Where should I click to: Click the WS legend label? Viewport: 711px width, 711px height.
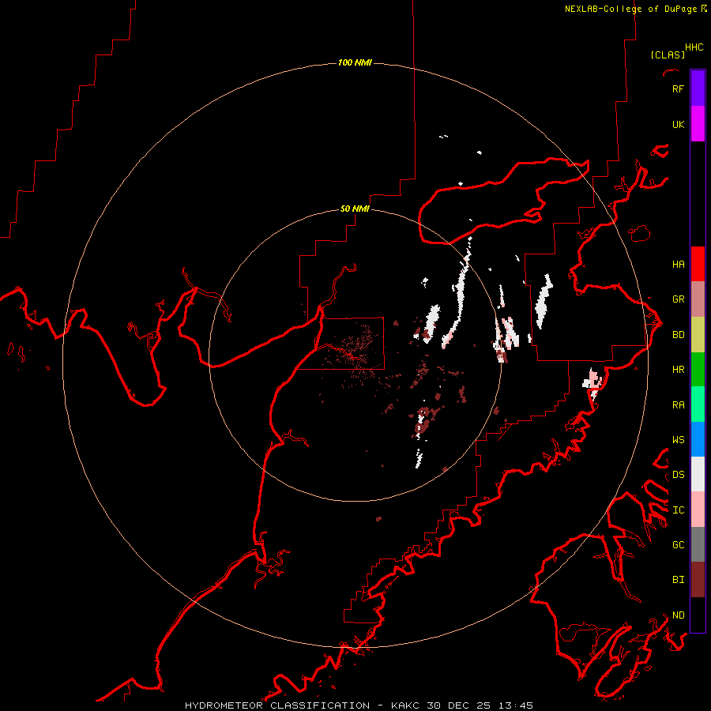tap(678, 440)
